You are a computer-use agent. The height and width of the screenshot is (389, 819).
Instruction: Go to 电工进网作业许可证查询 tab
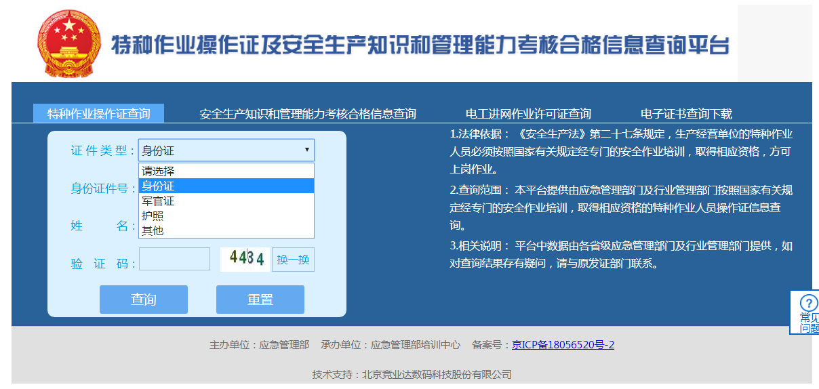click(528, 114)
